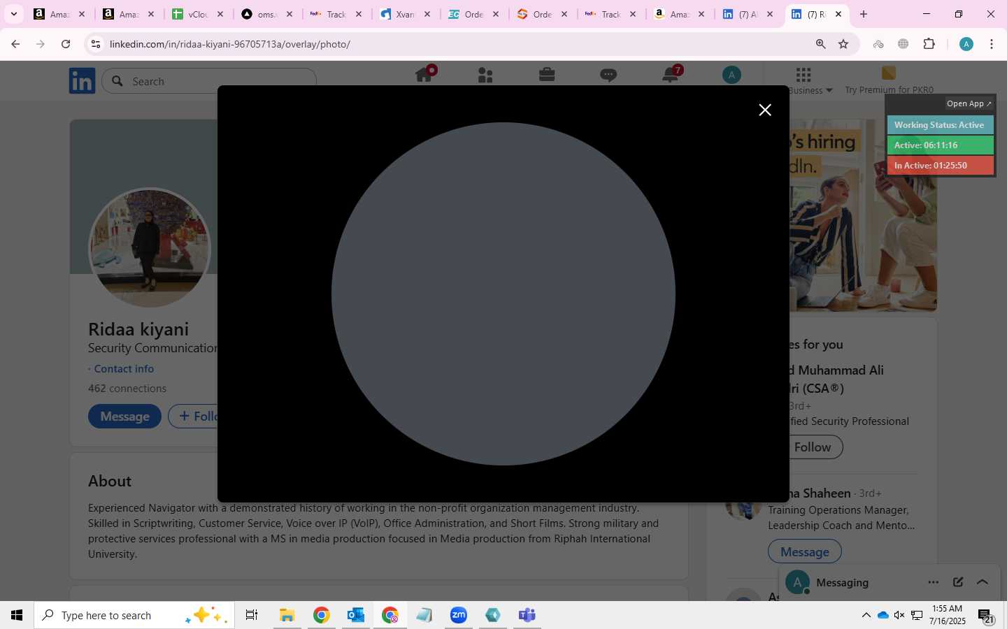Open the Extensions puzzle icon
Image resolution: width=1007 pixels, height=629 pixels.
tap(929, 44)
